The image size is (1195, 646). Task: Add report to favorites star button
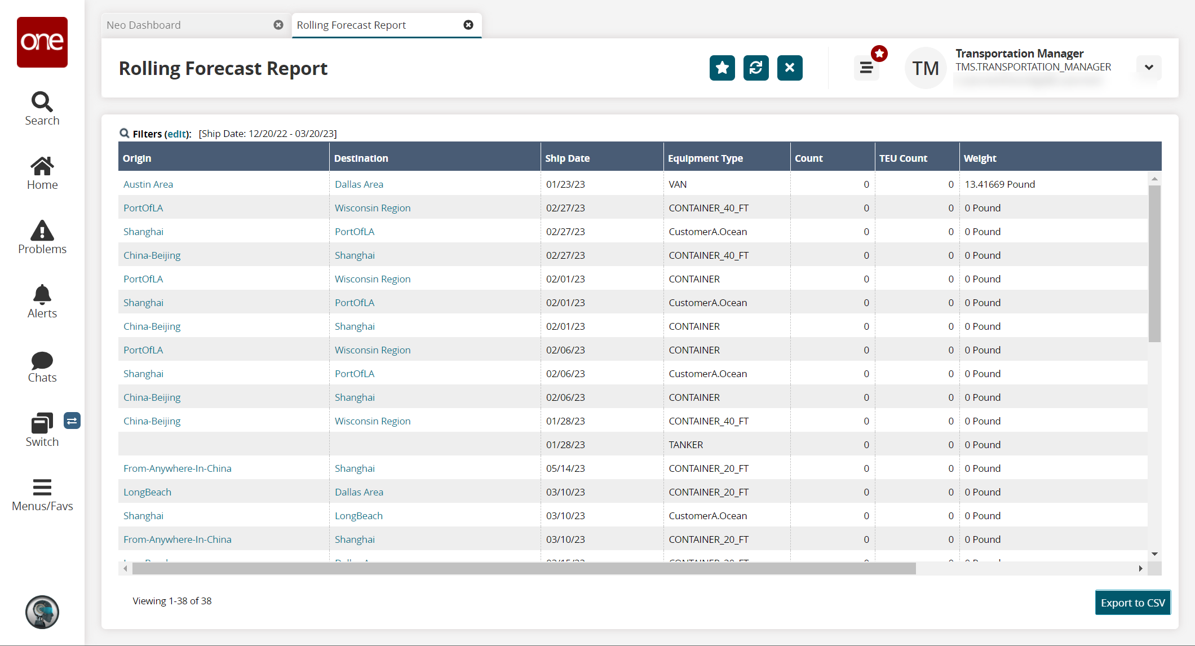pyautogui.click(x=722, y=68)
